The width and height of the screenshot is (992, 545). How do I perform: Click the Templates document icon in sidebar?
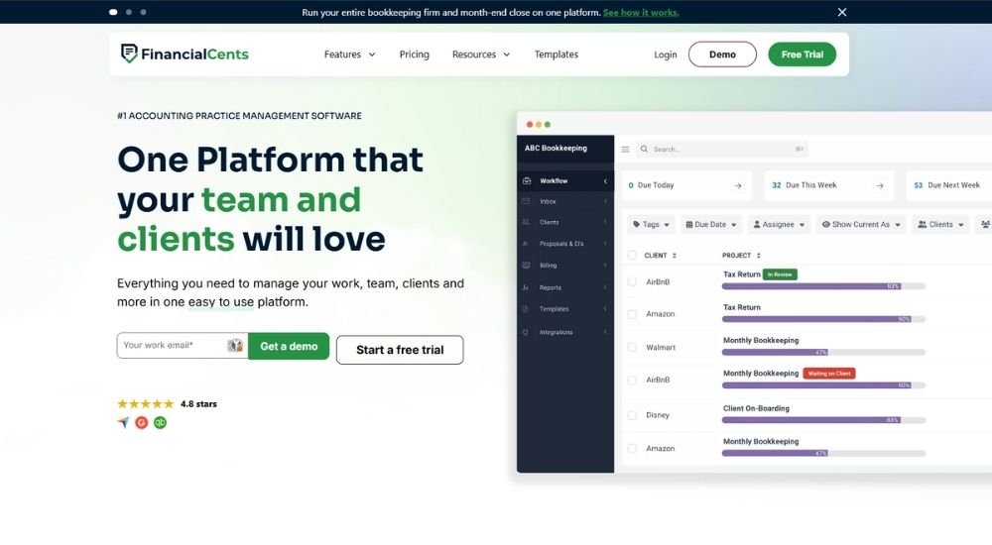pos(525,309)
